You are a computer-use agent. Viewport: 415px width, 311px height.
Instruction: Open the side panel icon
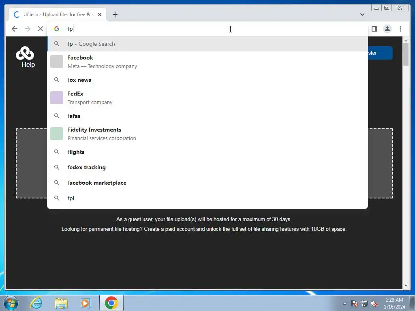pos(374,29)
